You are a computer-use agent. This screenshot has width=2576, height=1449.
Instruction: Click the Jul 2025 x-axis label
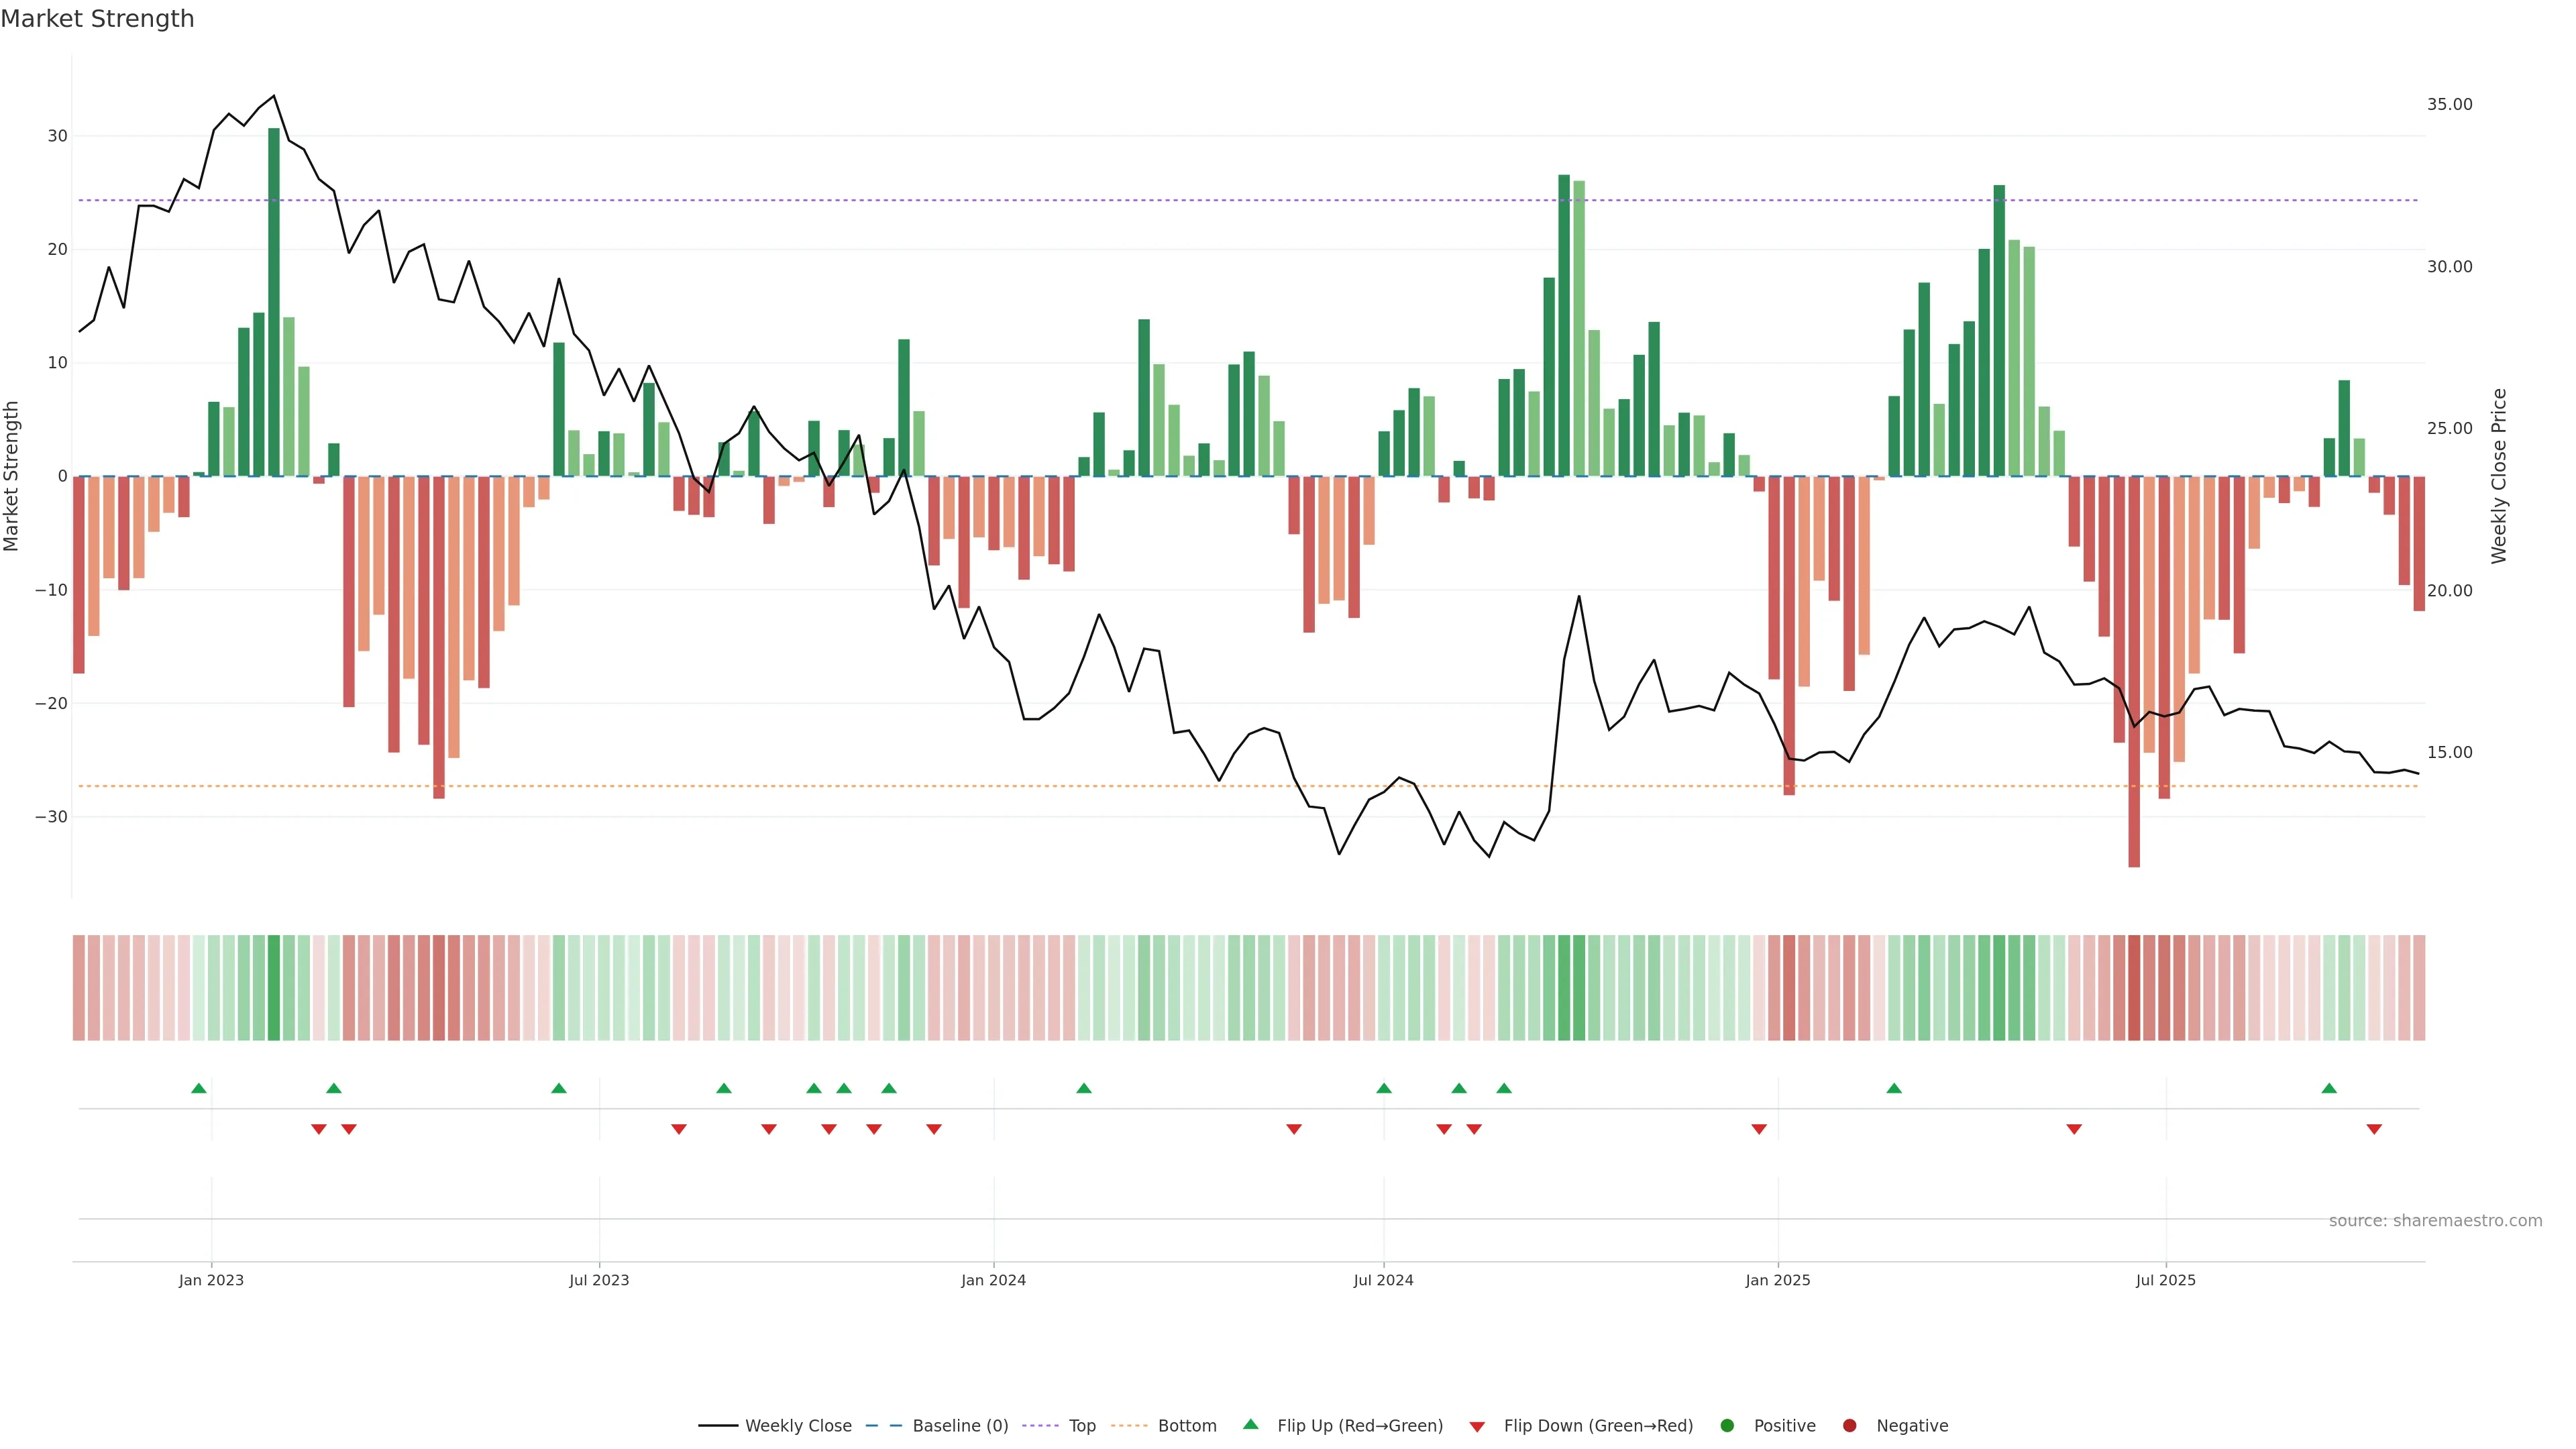[2165, 1280]
